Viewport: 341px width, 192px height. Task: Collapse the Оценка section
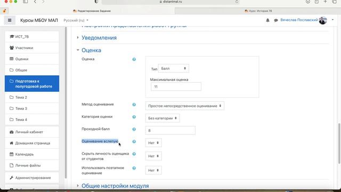[x=91, y=50]
